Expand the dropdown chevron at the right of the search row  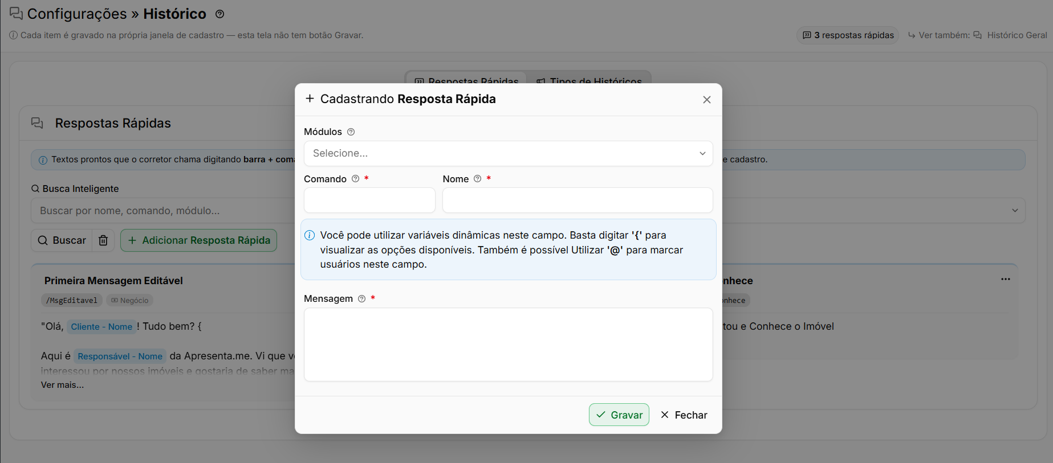[1015, 211]
